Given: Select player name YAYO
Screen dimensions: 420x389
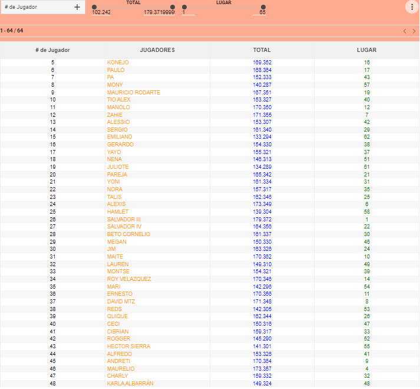Looking at the screenshot, I should point(114,152).
